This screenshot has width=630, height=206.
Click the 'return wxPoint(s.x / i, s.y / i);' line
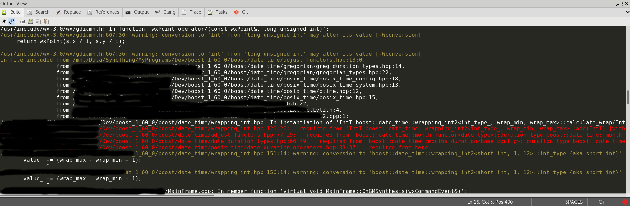71,41
